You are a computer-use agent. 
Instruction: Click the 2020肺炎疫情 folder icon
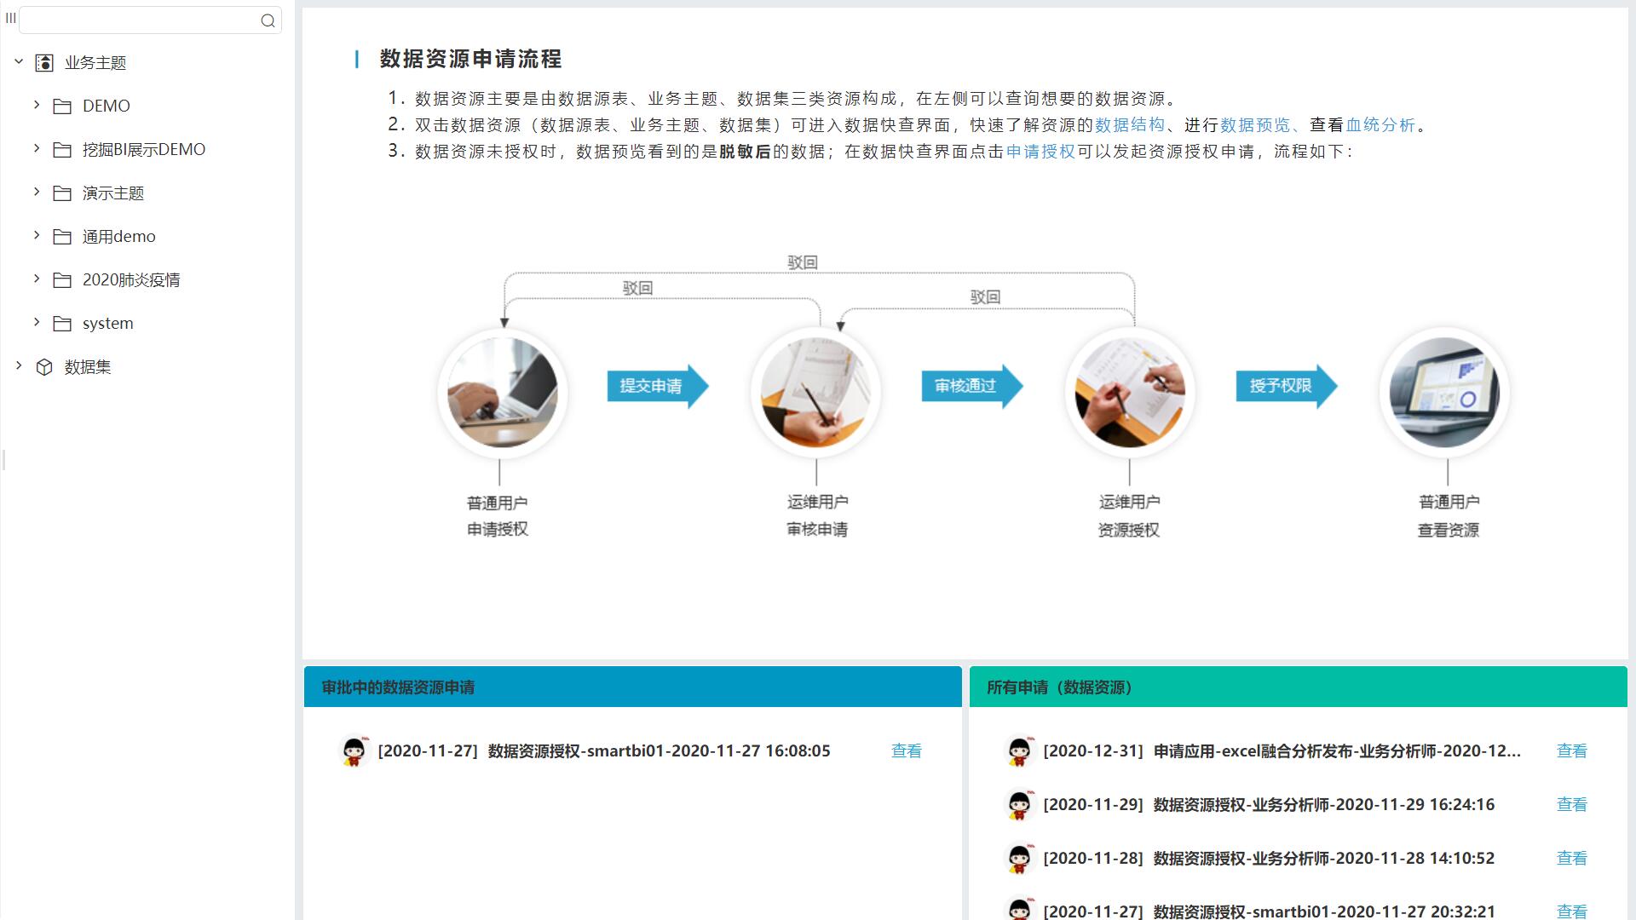pos(62,280)
